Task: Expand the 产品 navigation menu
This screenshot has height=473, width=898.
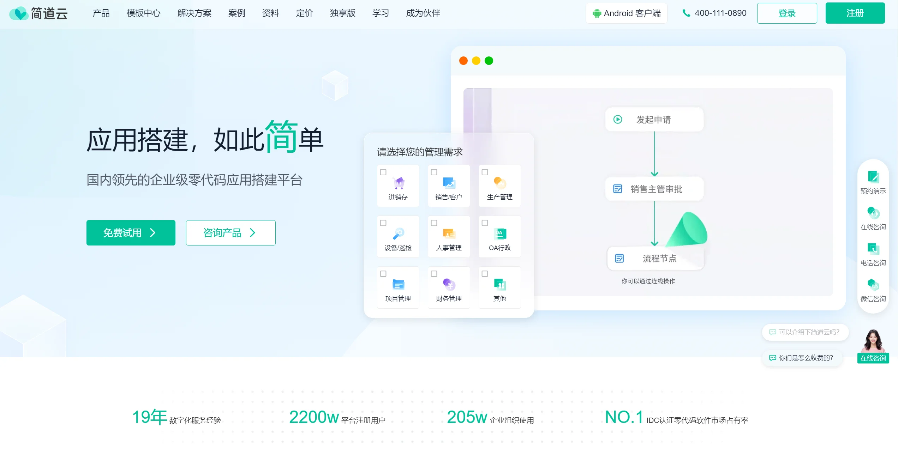Action: 101,13
